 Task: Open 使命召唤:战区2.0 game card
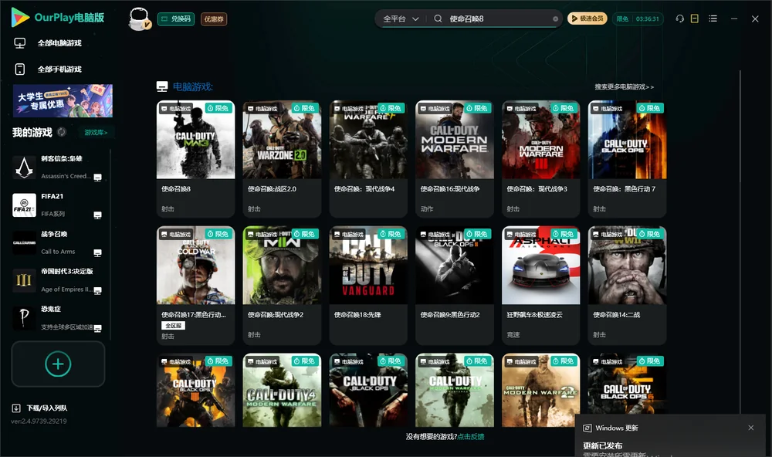click(282, 159)
